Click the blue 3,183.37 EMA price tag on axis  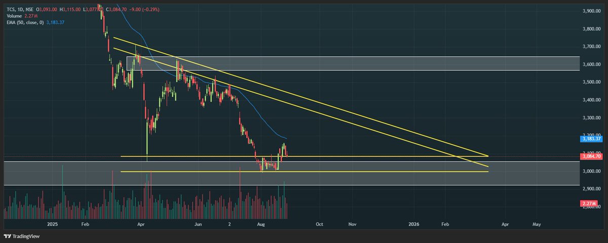point(591,139)
